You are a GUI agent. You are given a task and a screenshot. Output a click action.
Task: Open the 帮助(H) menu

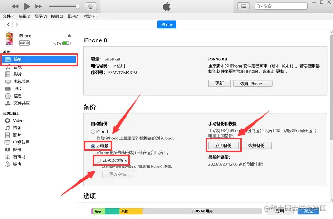pos(90,16)
